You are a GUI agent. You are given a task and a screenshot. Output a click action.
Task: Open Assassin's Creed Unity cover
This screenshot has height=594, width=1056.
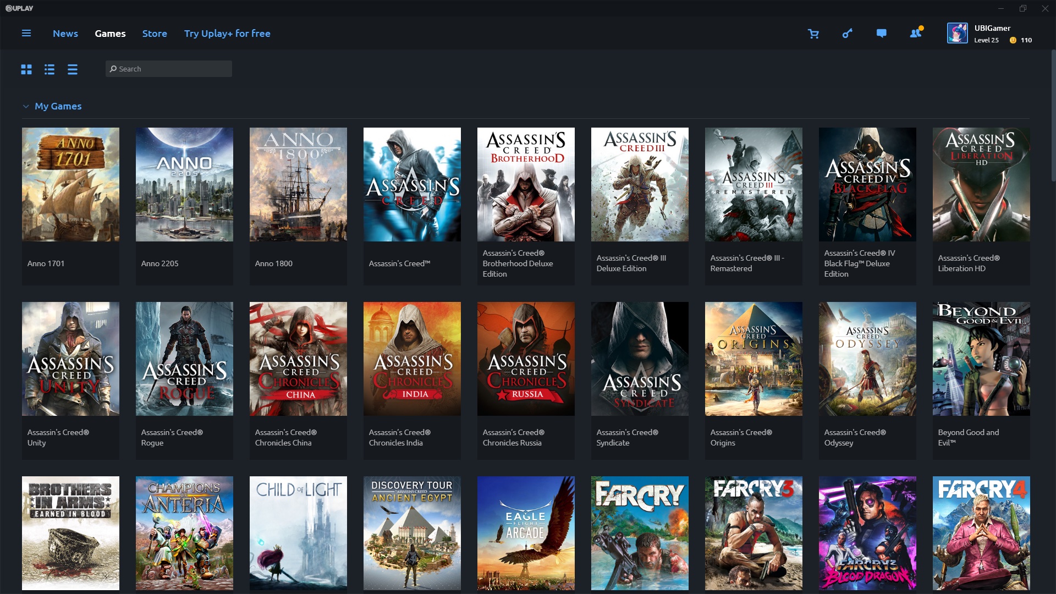[x=70, y=359]
